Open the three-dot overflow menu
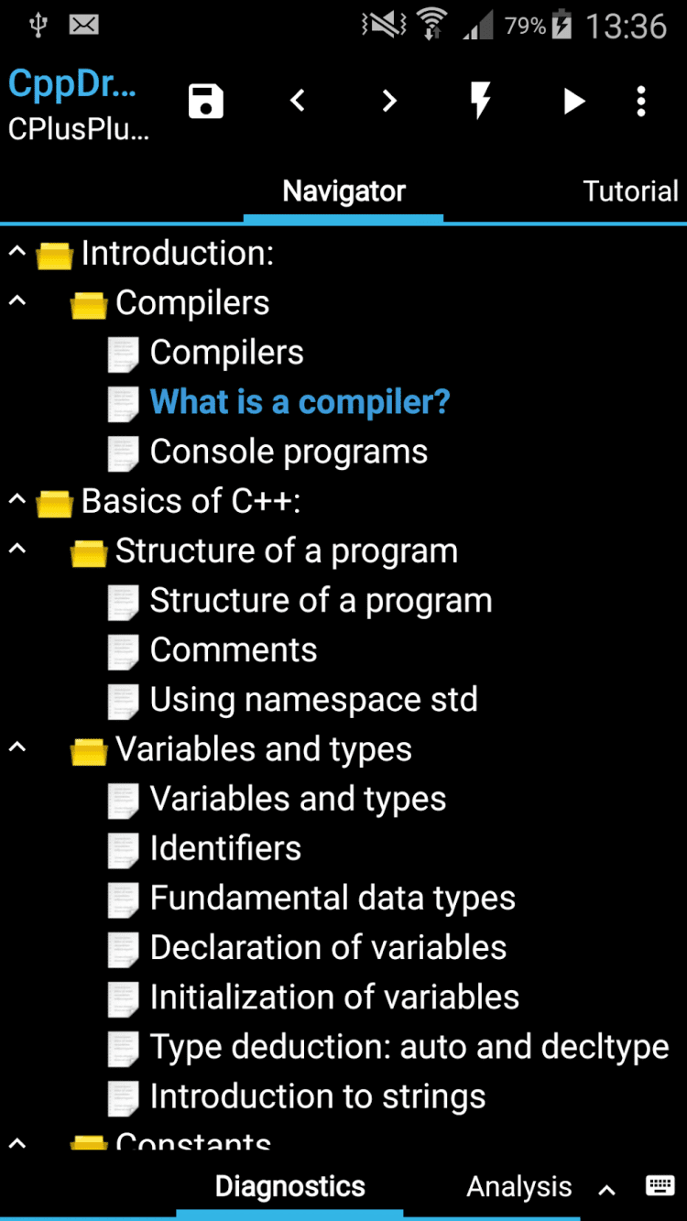The width and height of the screenshot is (687, 1221). (641, 101)
